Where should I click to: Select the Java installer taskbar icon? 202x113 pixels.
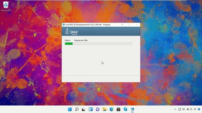click(132, 109)
